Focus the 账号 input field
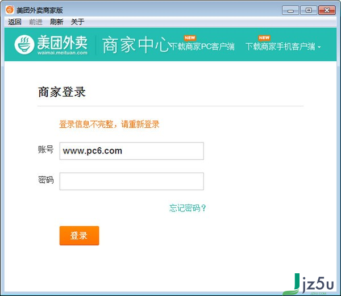 (132, 151)
